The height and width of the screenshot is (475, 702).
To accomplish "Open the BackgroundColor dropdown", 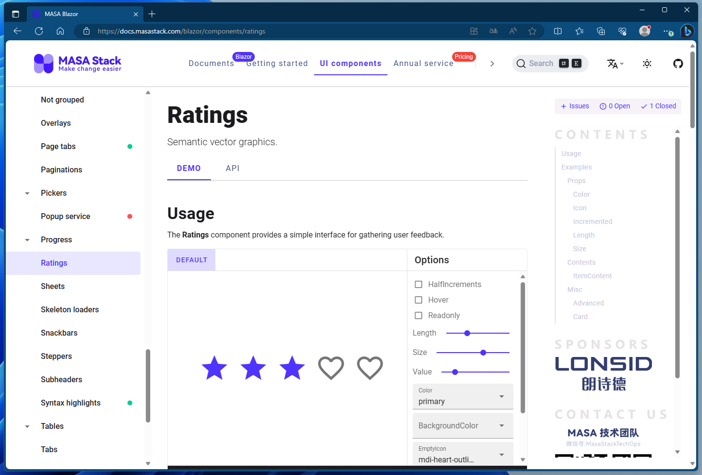I will (x=462, y=425).
